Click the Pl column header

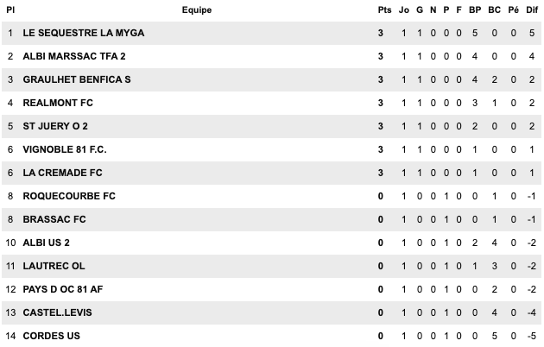[x=10, y=10]
